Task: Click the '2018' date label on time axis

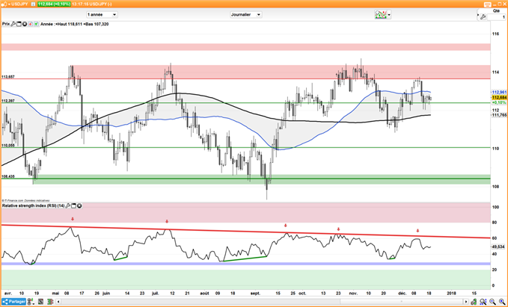Action: point(451,294)
